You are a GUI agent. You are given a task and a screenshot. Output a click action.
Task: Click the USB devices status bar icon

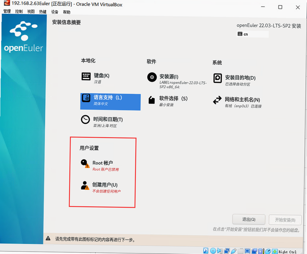click(x=234, y=251)
